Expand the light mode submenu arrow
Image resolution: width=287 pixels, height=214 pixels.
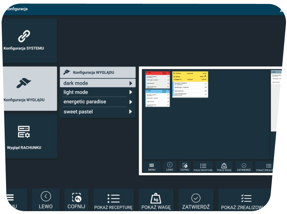coord(131,92)
